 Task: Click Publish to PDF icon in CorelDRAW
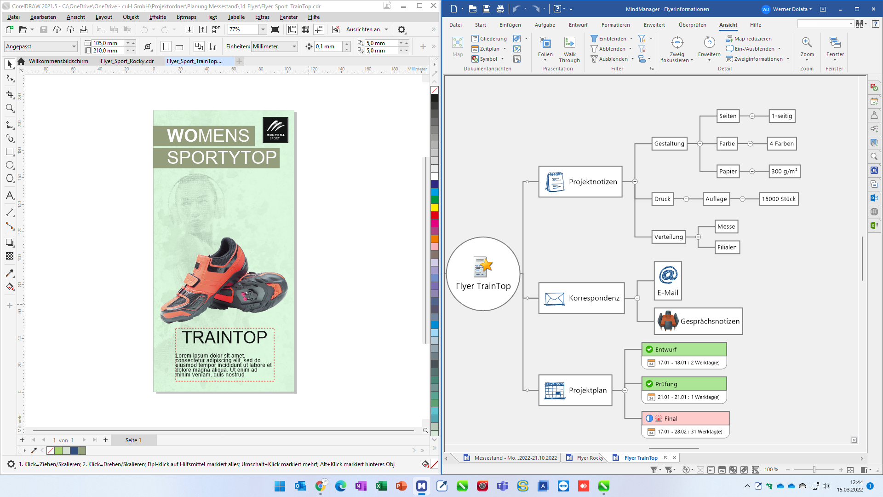click(x=216, y=29)
